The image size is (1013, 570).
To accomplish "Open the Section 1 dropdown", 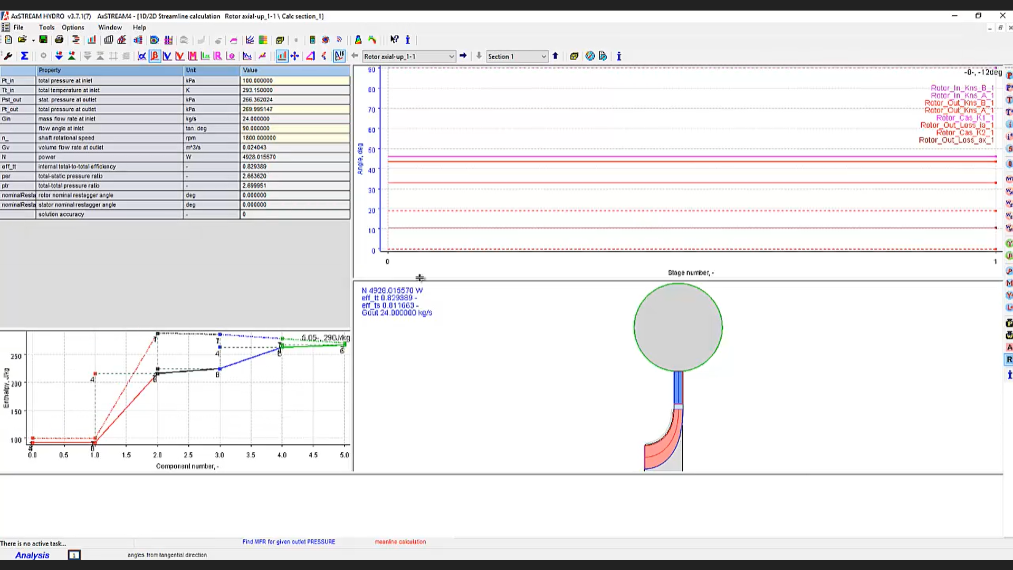I will coord(517,56).
